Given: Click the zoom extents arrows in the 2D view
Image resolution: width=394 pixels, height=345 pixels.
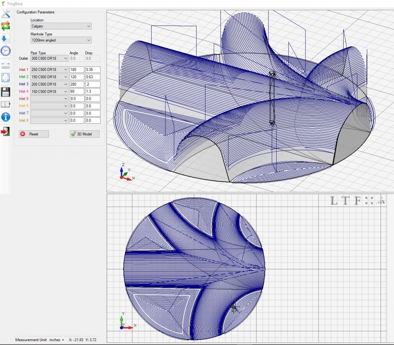Looking at the screenshot, I should 369,200.
